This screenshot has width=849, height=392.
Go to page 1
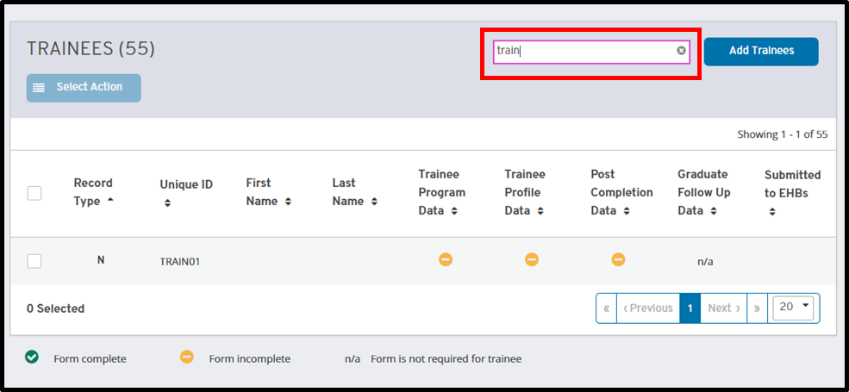coord(690,308)
